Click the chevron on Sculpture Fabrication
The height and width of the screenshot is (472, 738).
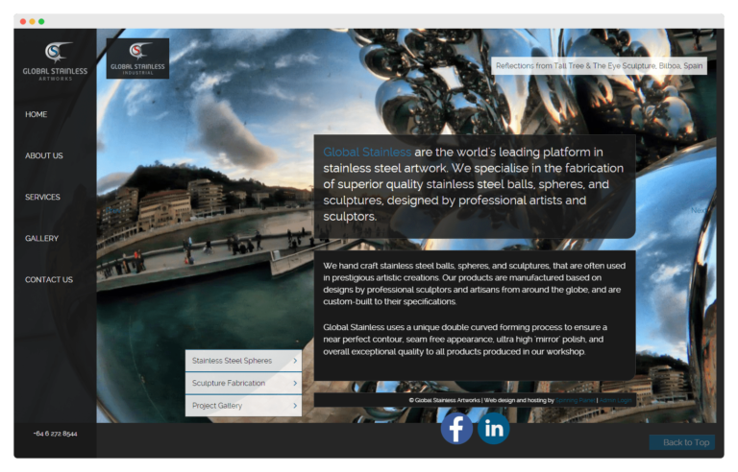pyautogui.click(x=295, y=383)
